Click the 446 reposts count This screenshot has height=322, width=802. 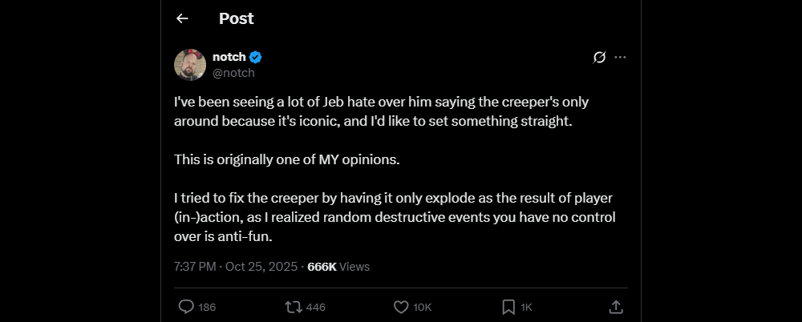pos(316,308)
